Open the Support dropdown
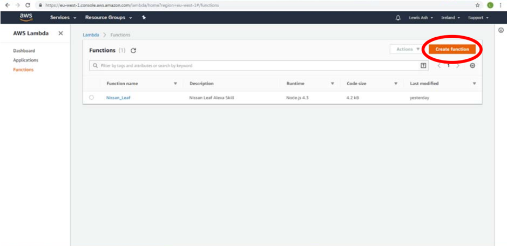The width and height of the screenshot is (507, 246). point(478,18)
